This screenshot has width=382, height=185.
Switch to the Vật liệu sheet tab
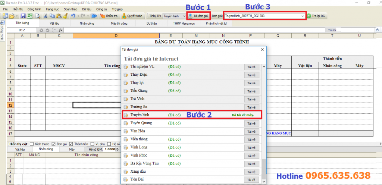point(54,23)
